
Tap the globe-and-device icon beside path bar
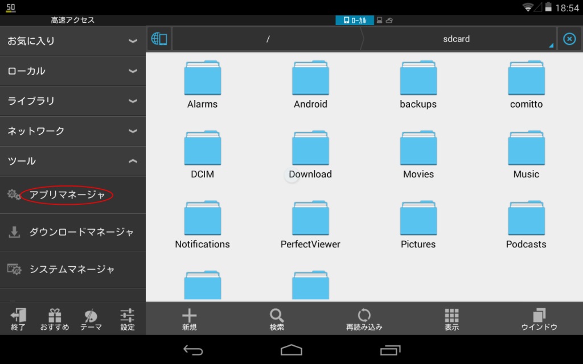coord(159,39)
